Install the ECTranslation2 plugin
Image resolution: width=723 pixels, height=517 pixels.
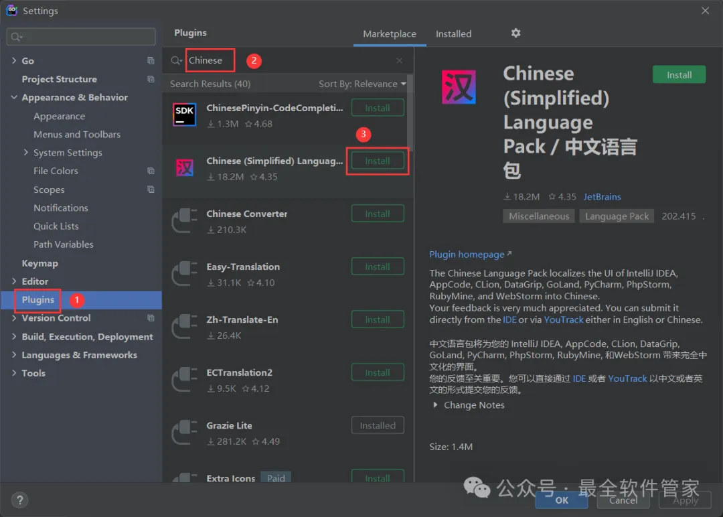click(x=378, y=372)
